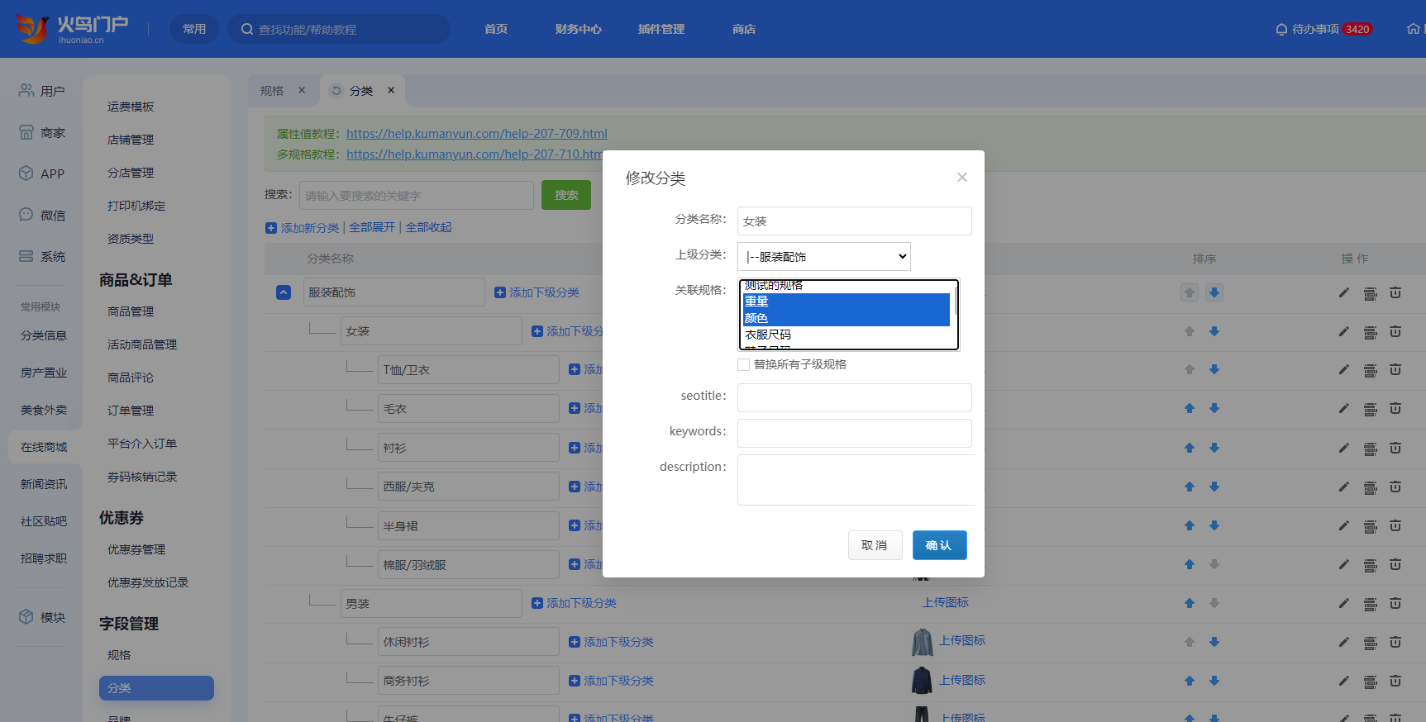Close the 分类 tab
1426x722 pixels.
391,91
